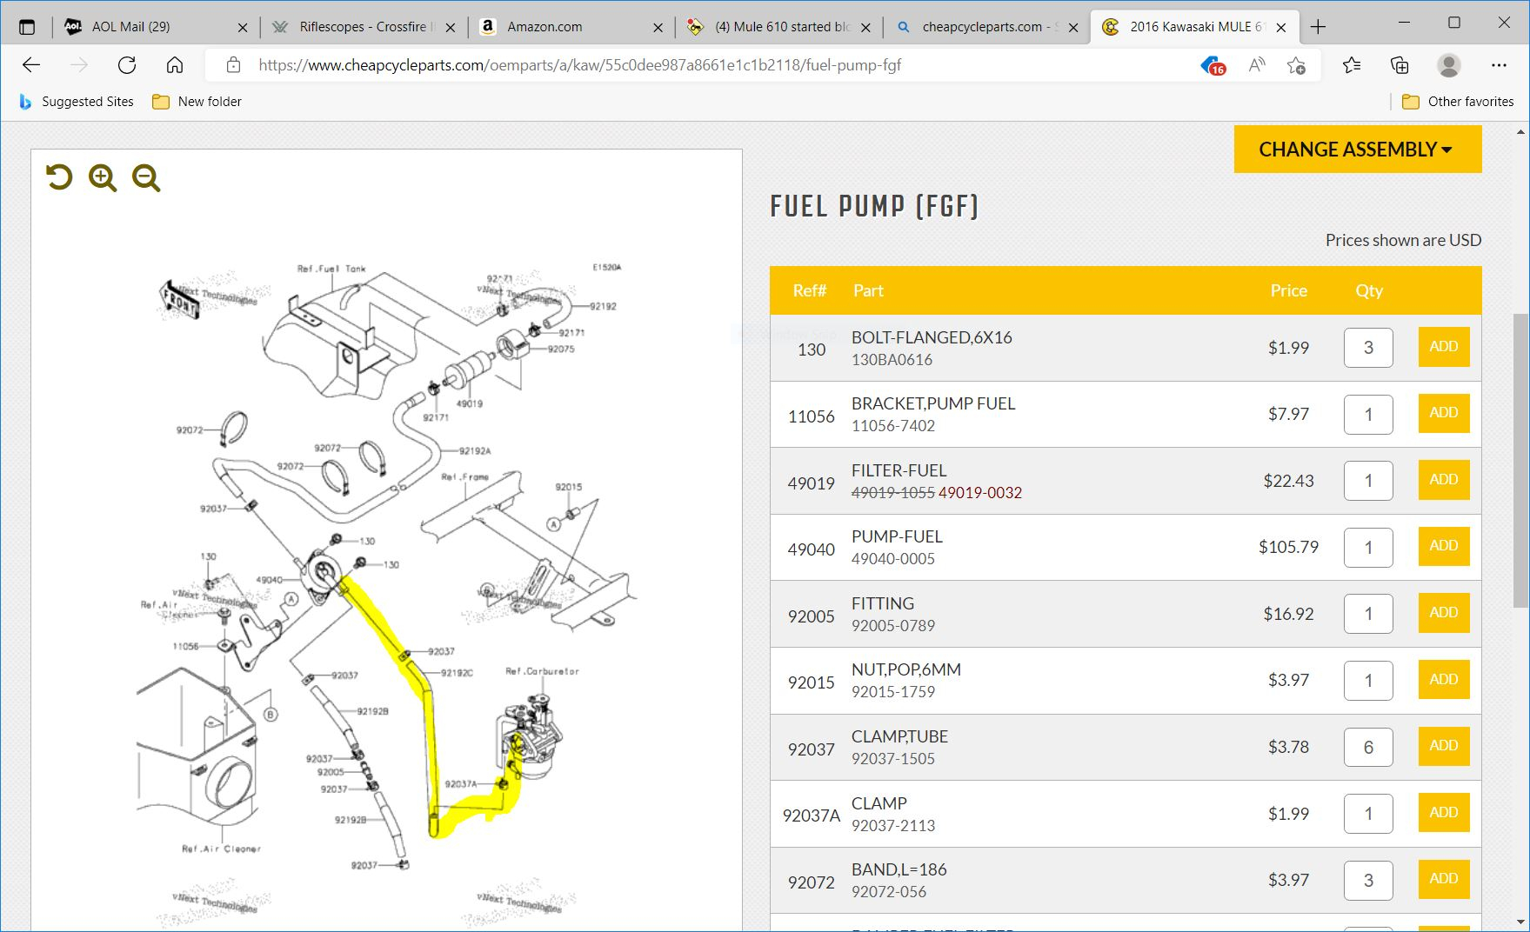View site information lock icon

click(x=233, y=65)
